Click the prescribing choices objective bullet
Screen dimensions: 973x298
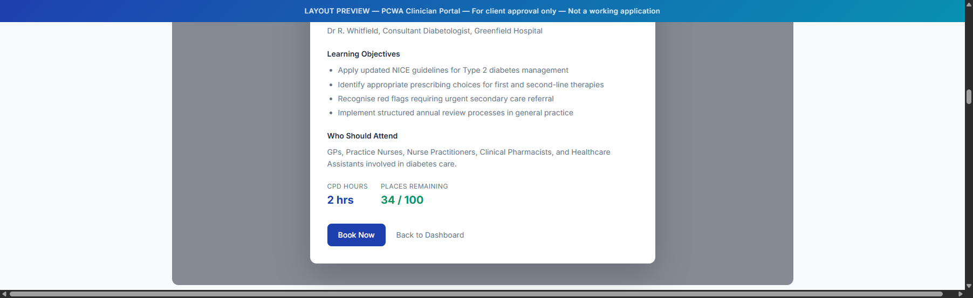pos(470,85)
